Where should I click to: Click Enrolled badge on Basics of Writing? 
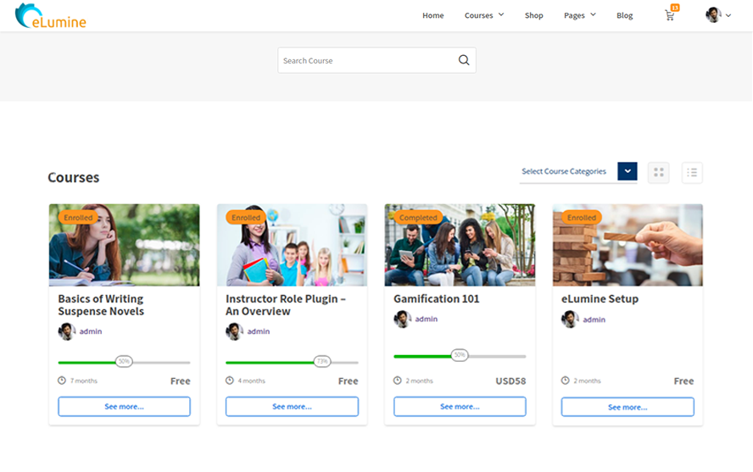point(78,217)
